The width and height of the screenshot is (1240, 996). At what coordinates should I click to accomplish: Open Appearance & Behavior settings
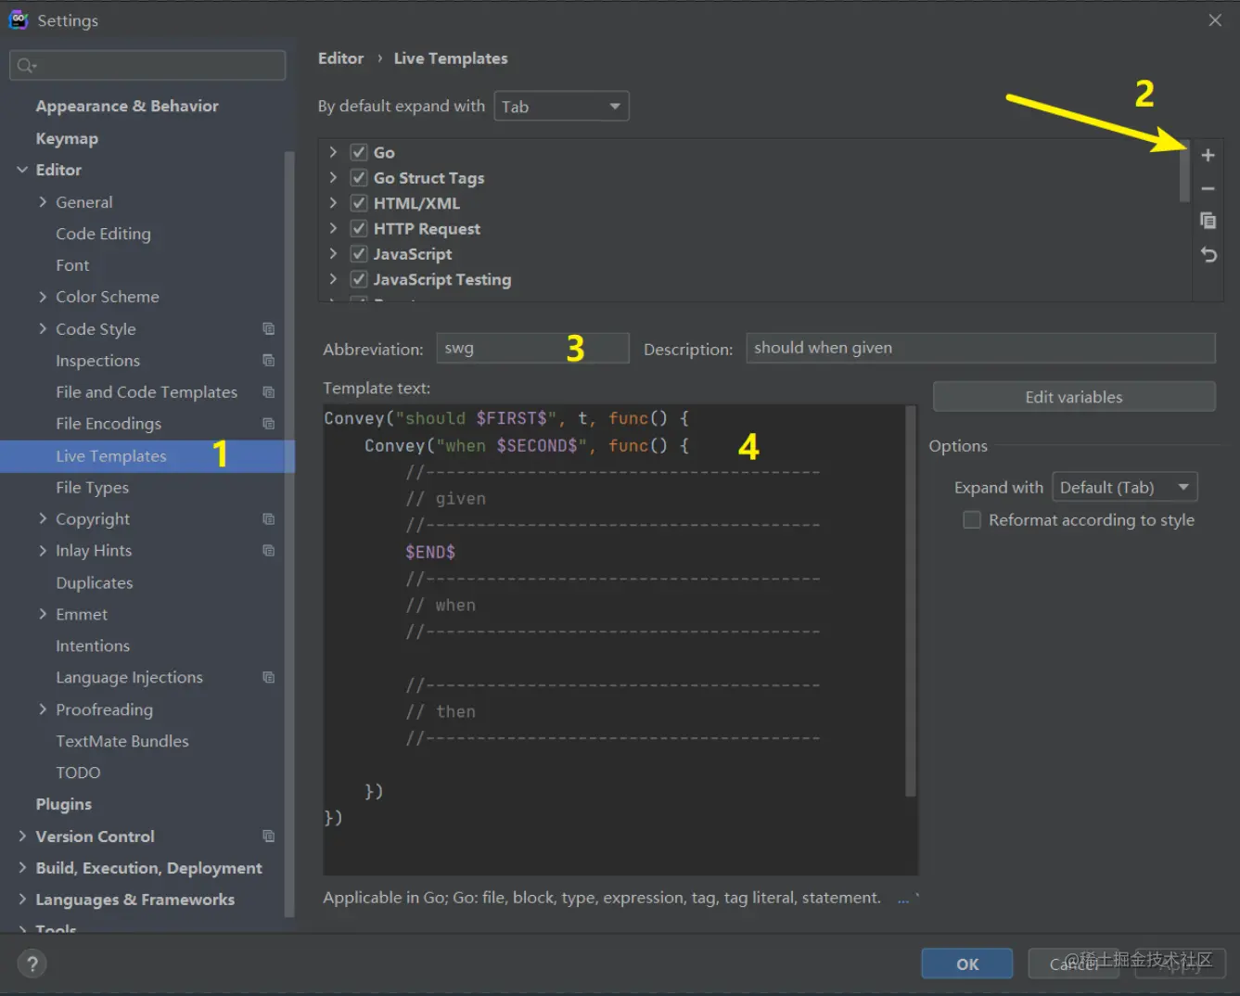tap(127, 106)
